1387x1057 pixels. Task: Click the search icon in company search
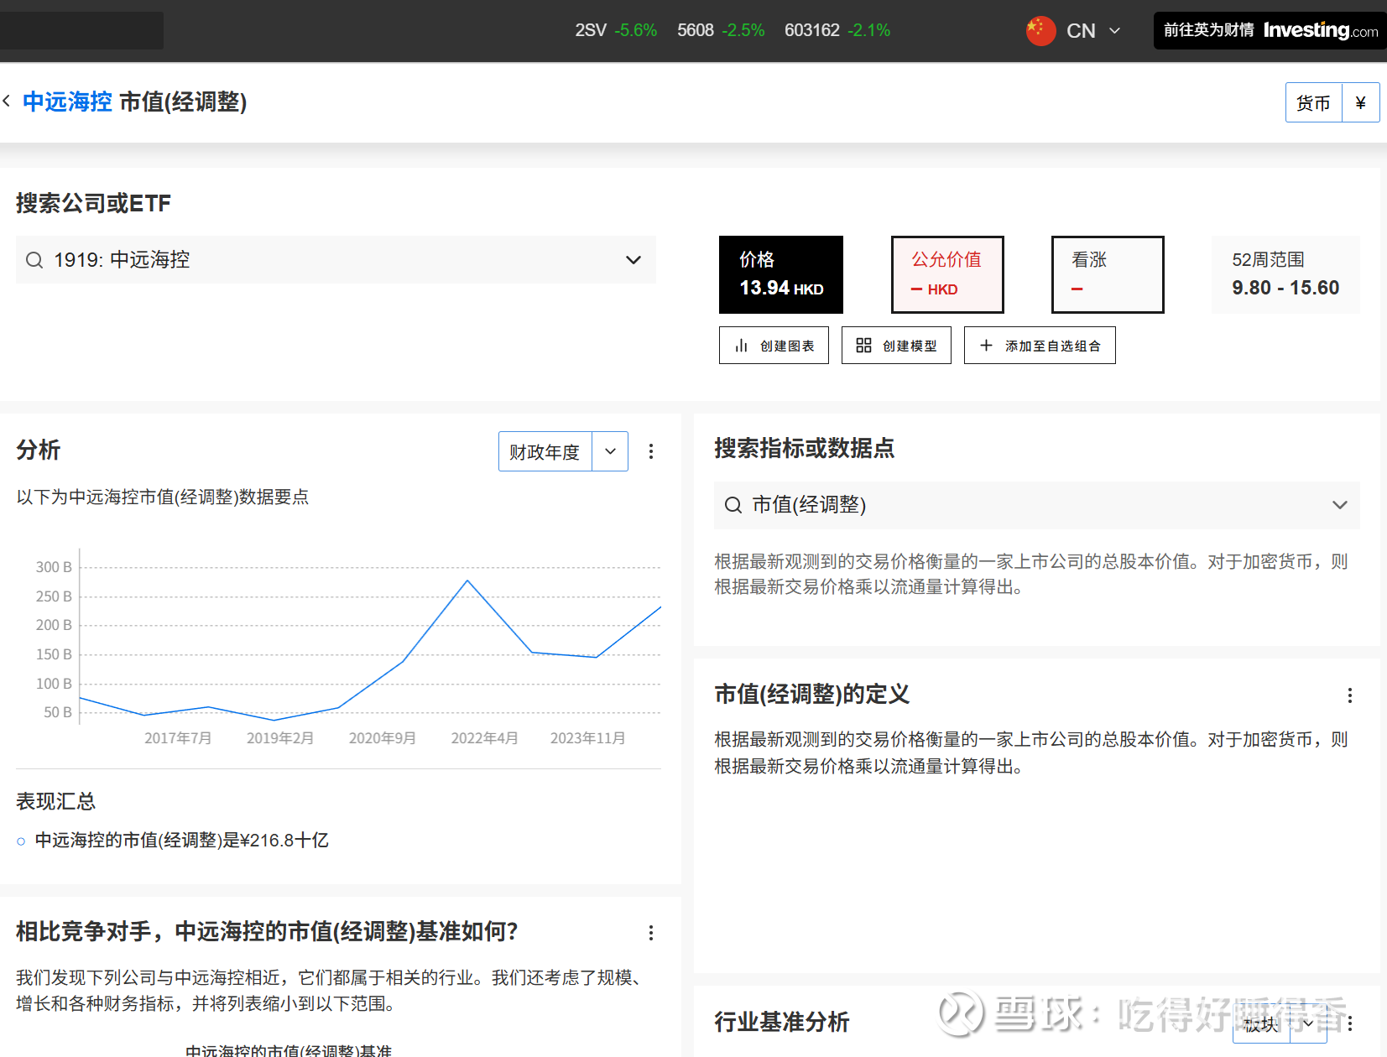[x=34, y=260]
